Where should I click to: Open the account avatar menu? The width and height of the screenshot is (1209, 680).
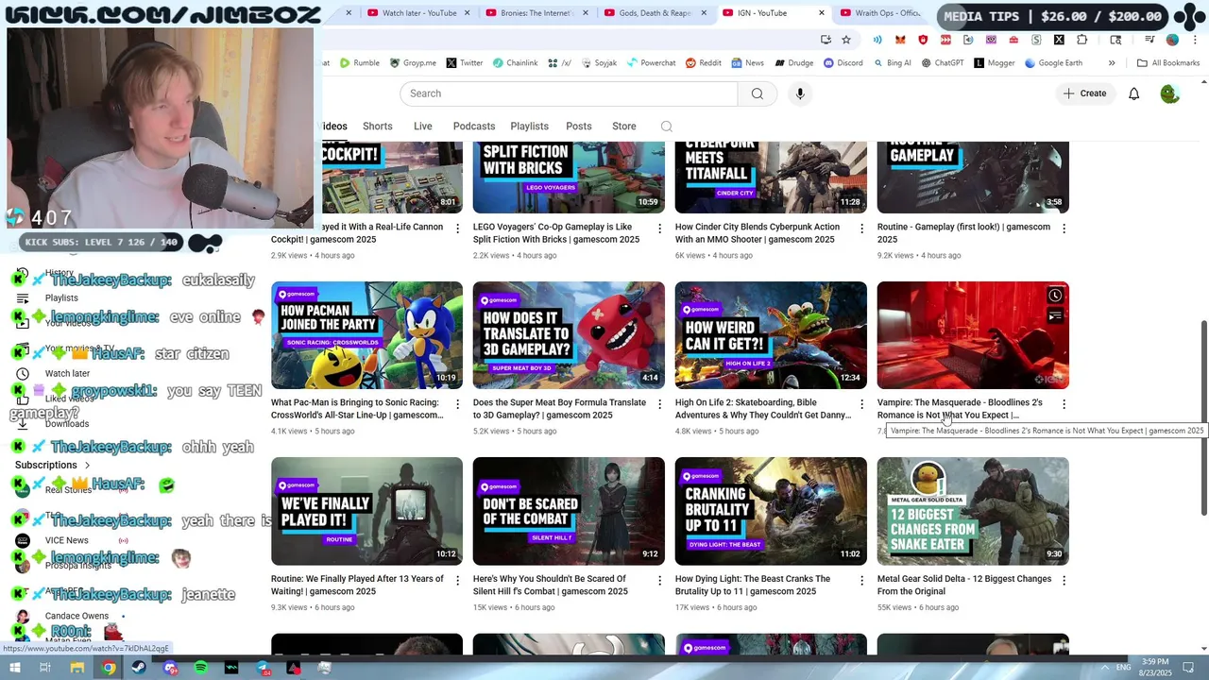point(1169,93)
